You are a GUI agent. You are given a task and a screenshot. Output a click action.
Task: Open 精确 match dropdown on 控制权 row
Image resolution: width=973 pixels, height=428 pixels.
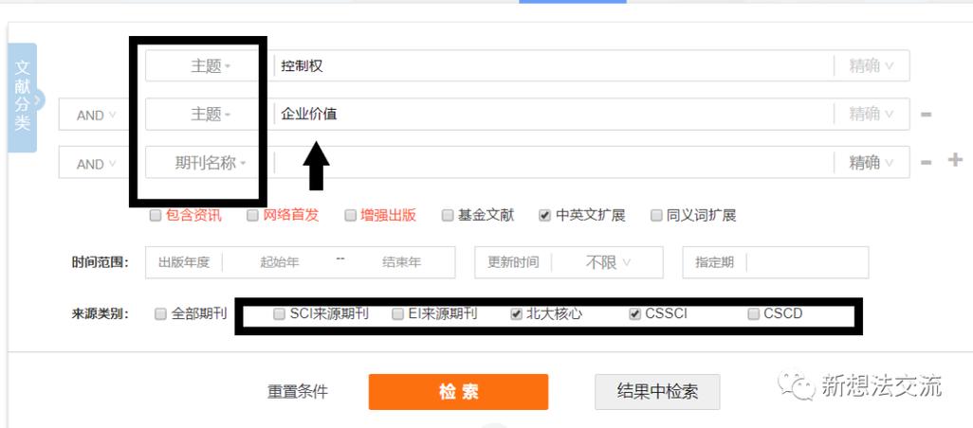pos(872,65)
